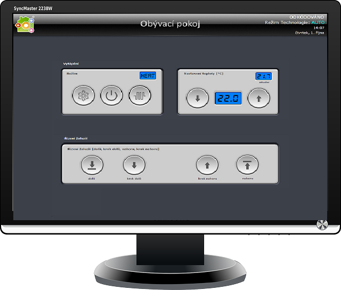341x290 pixels.
Task: Select the snowflake cooling mode button
Action: pos(84,96)
